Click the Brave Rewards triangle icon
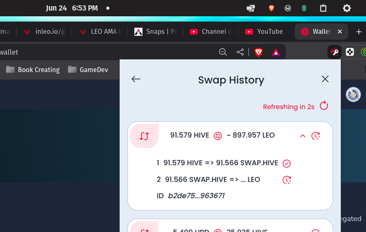Screen dimensions: 366x232 tap(275, 52)
